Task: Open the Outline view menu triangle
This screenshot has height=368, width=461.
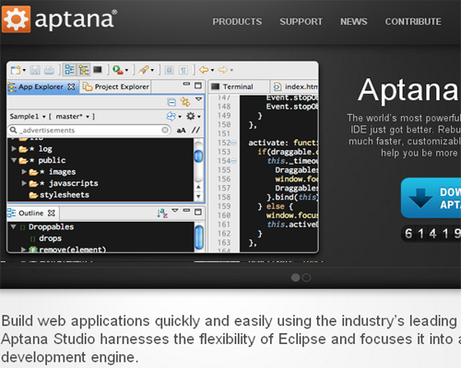Action: (x=175, y=211)
